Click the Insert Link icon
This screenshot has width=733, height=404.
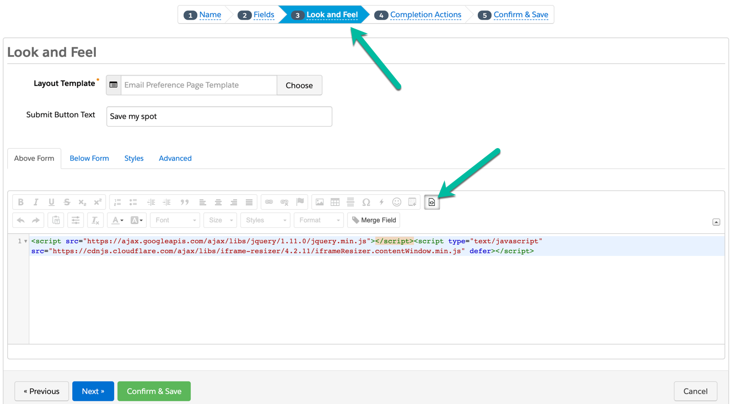coord(269,203)
